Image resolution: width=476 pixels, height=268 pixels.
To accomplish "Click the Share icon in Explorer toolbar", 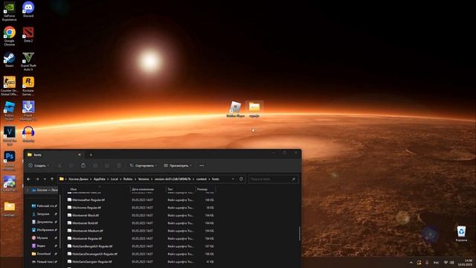I will tap(107, 165).
